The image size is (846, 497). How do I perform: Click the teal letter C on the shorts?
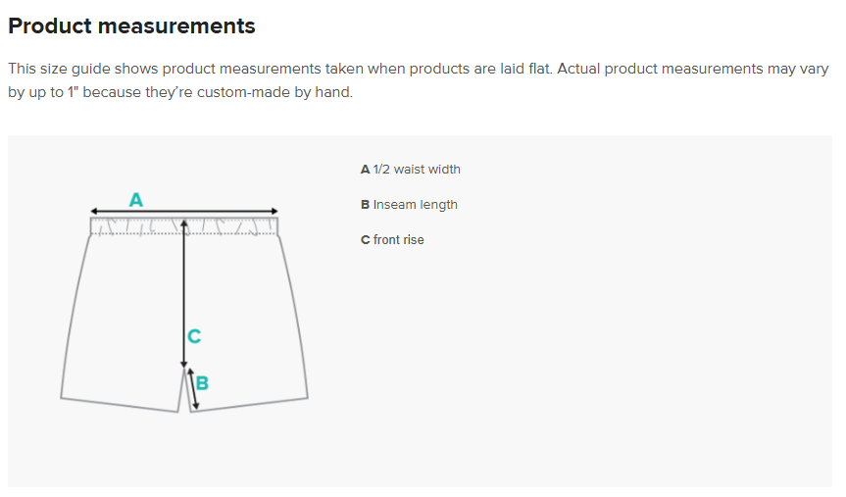coord(194,336)
